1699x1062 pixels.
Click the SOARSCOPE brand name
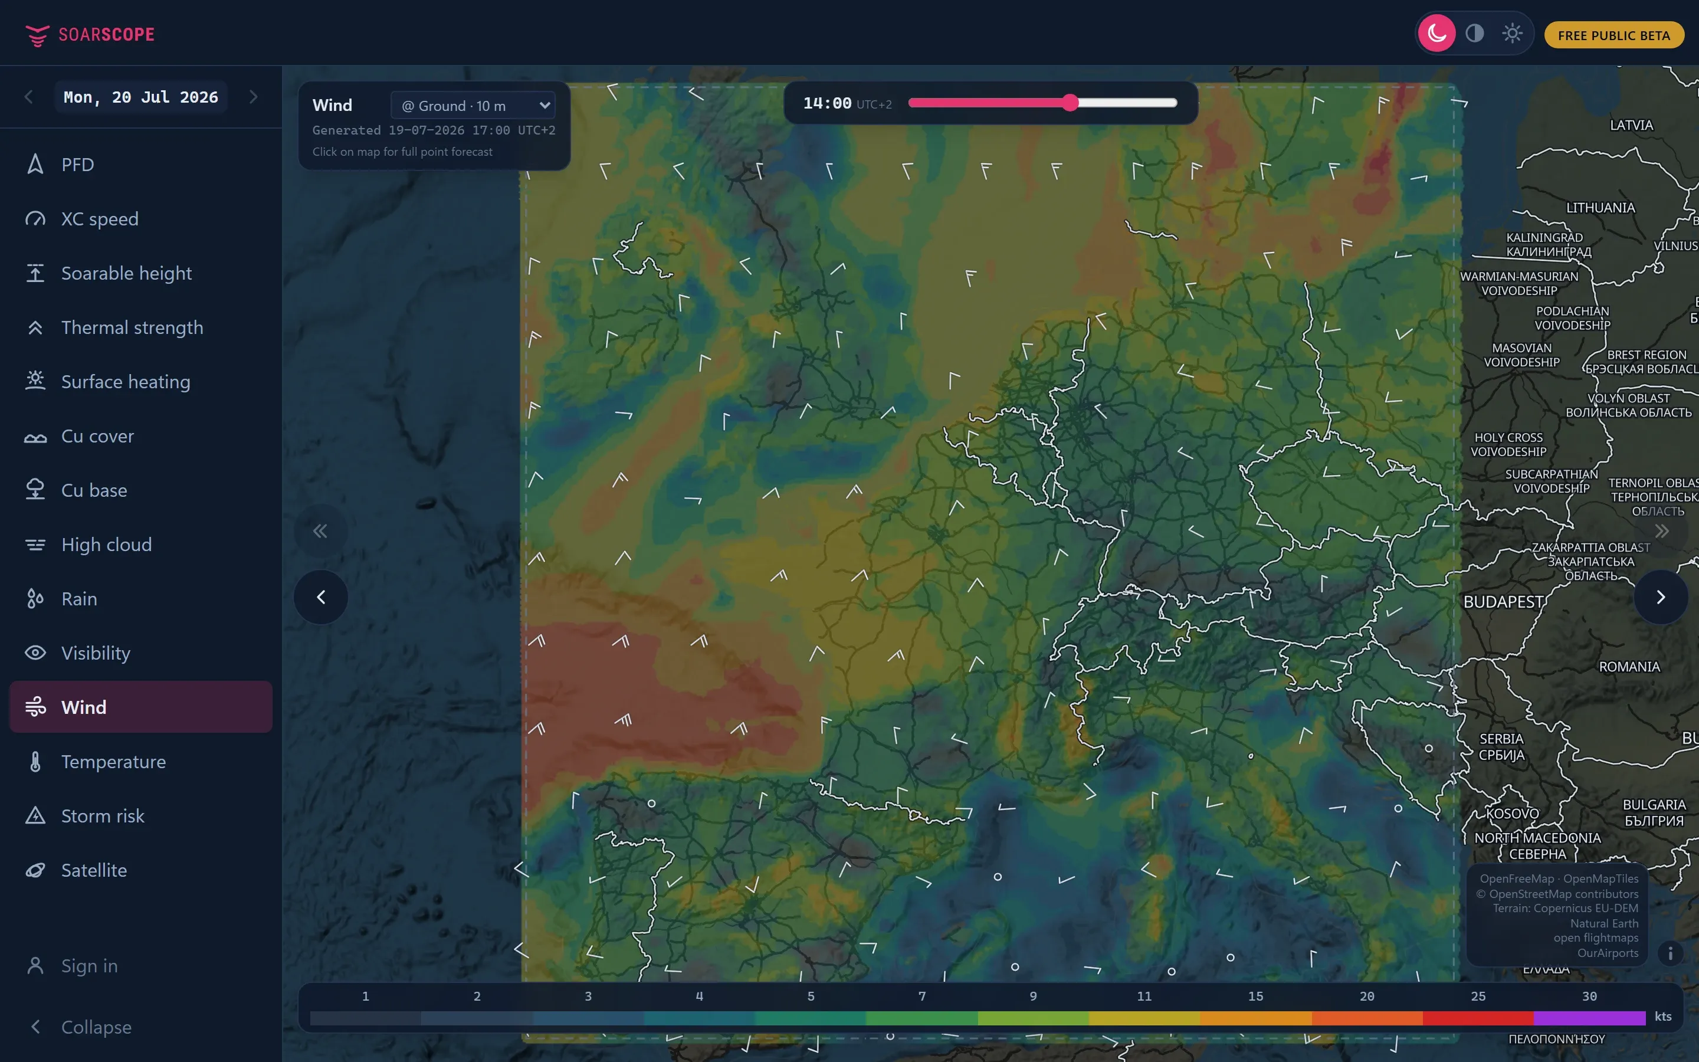pyautogui.click(x=107, y=34)
